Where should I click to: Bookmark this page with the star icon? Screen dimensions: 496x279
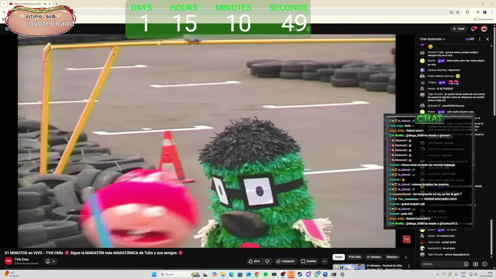[458, 12]
